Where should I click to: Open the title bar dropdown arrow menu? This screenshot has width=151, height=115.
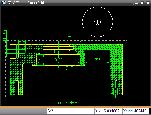(x=9, y=3)
